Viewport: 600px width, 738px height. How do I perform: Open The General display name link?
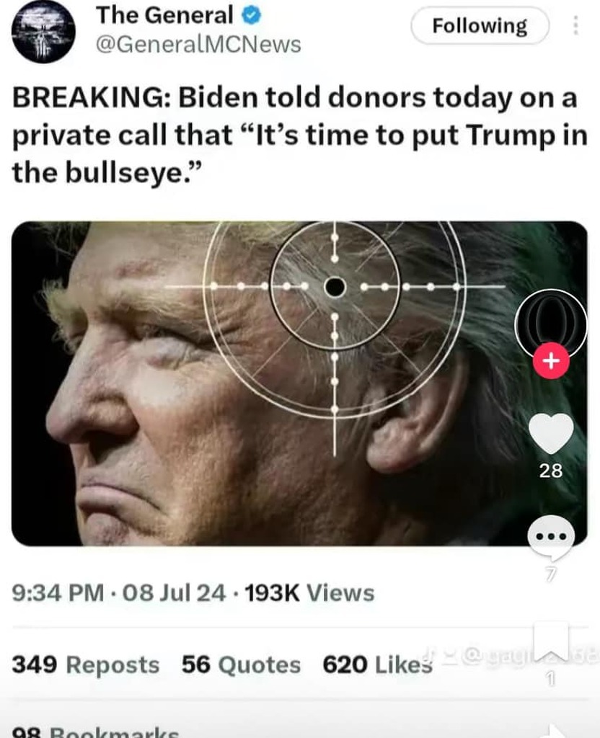click(164, 16)
